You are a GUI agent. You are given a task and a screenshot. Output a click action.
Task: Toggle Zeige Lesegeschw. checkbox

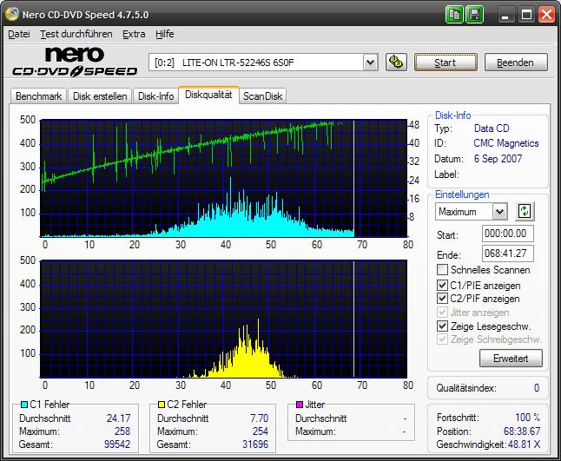coord(442,326)
